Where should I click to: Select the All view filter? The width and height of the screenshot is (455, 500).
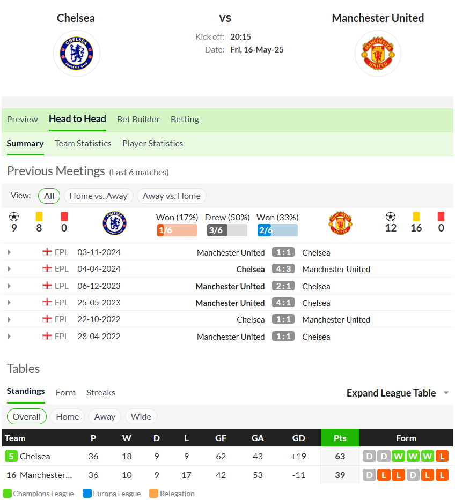click(49, 196)
